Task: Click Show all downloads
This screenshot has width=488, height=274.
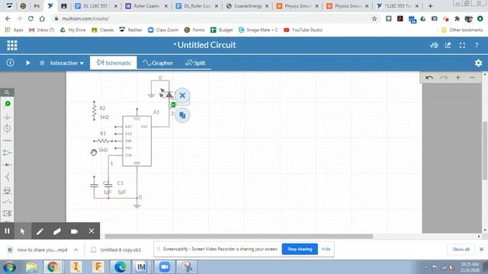Action: pos(461,250)
